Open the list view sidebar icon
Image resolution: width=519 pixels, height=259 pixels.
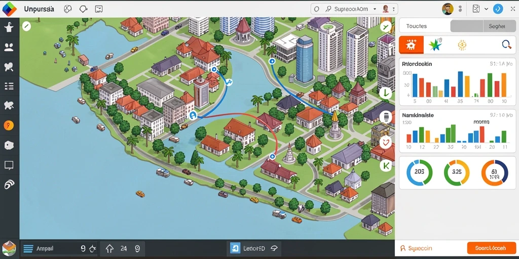click(x=9, y=87)
